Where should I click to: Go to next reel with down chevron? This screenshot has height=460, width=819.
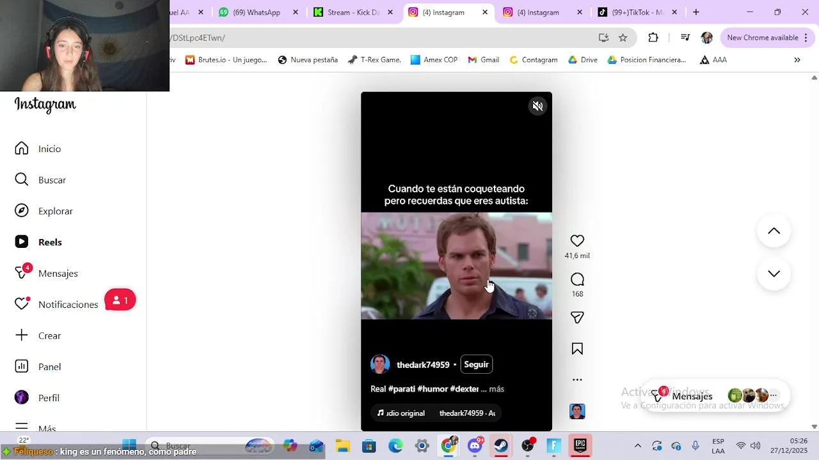click(774, 273)
